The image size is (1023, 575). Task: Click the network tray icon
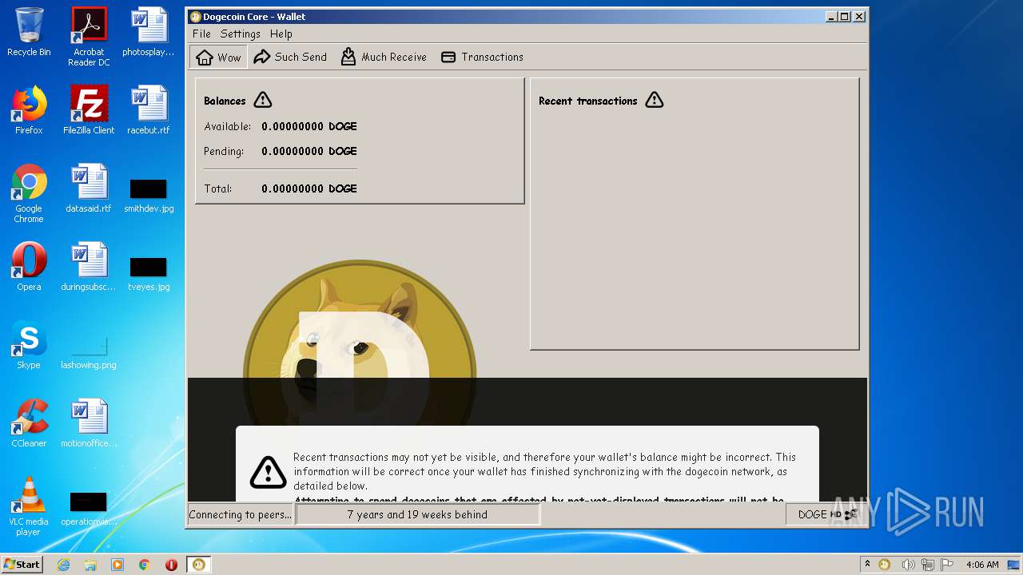click(927, 565)
